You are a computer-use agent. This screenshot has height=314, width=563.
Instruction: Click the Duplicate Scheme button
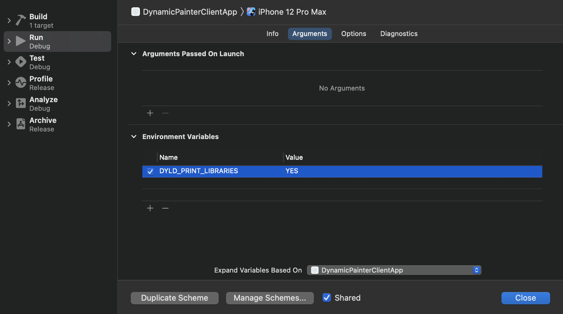pos(174,298)
